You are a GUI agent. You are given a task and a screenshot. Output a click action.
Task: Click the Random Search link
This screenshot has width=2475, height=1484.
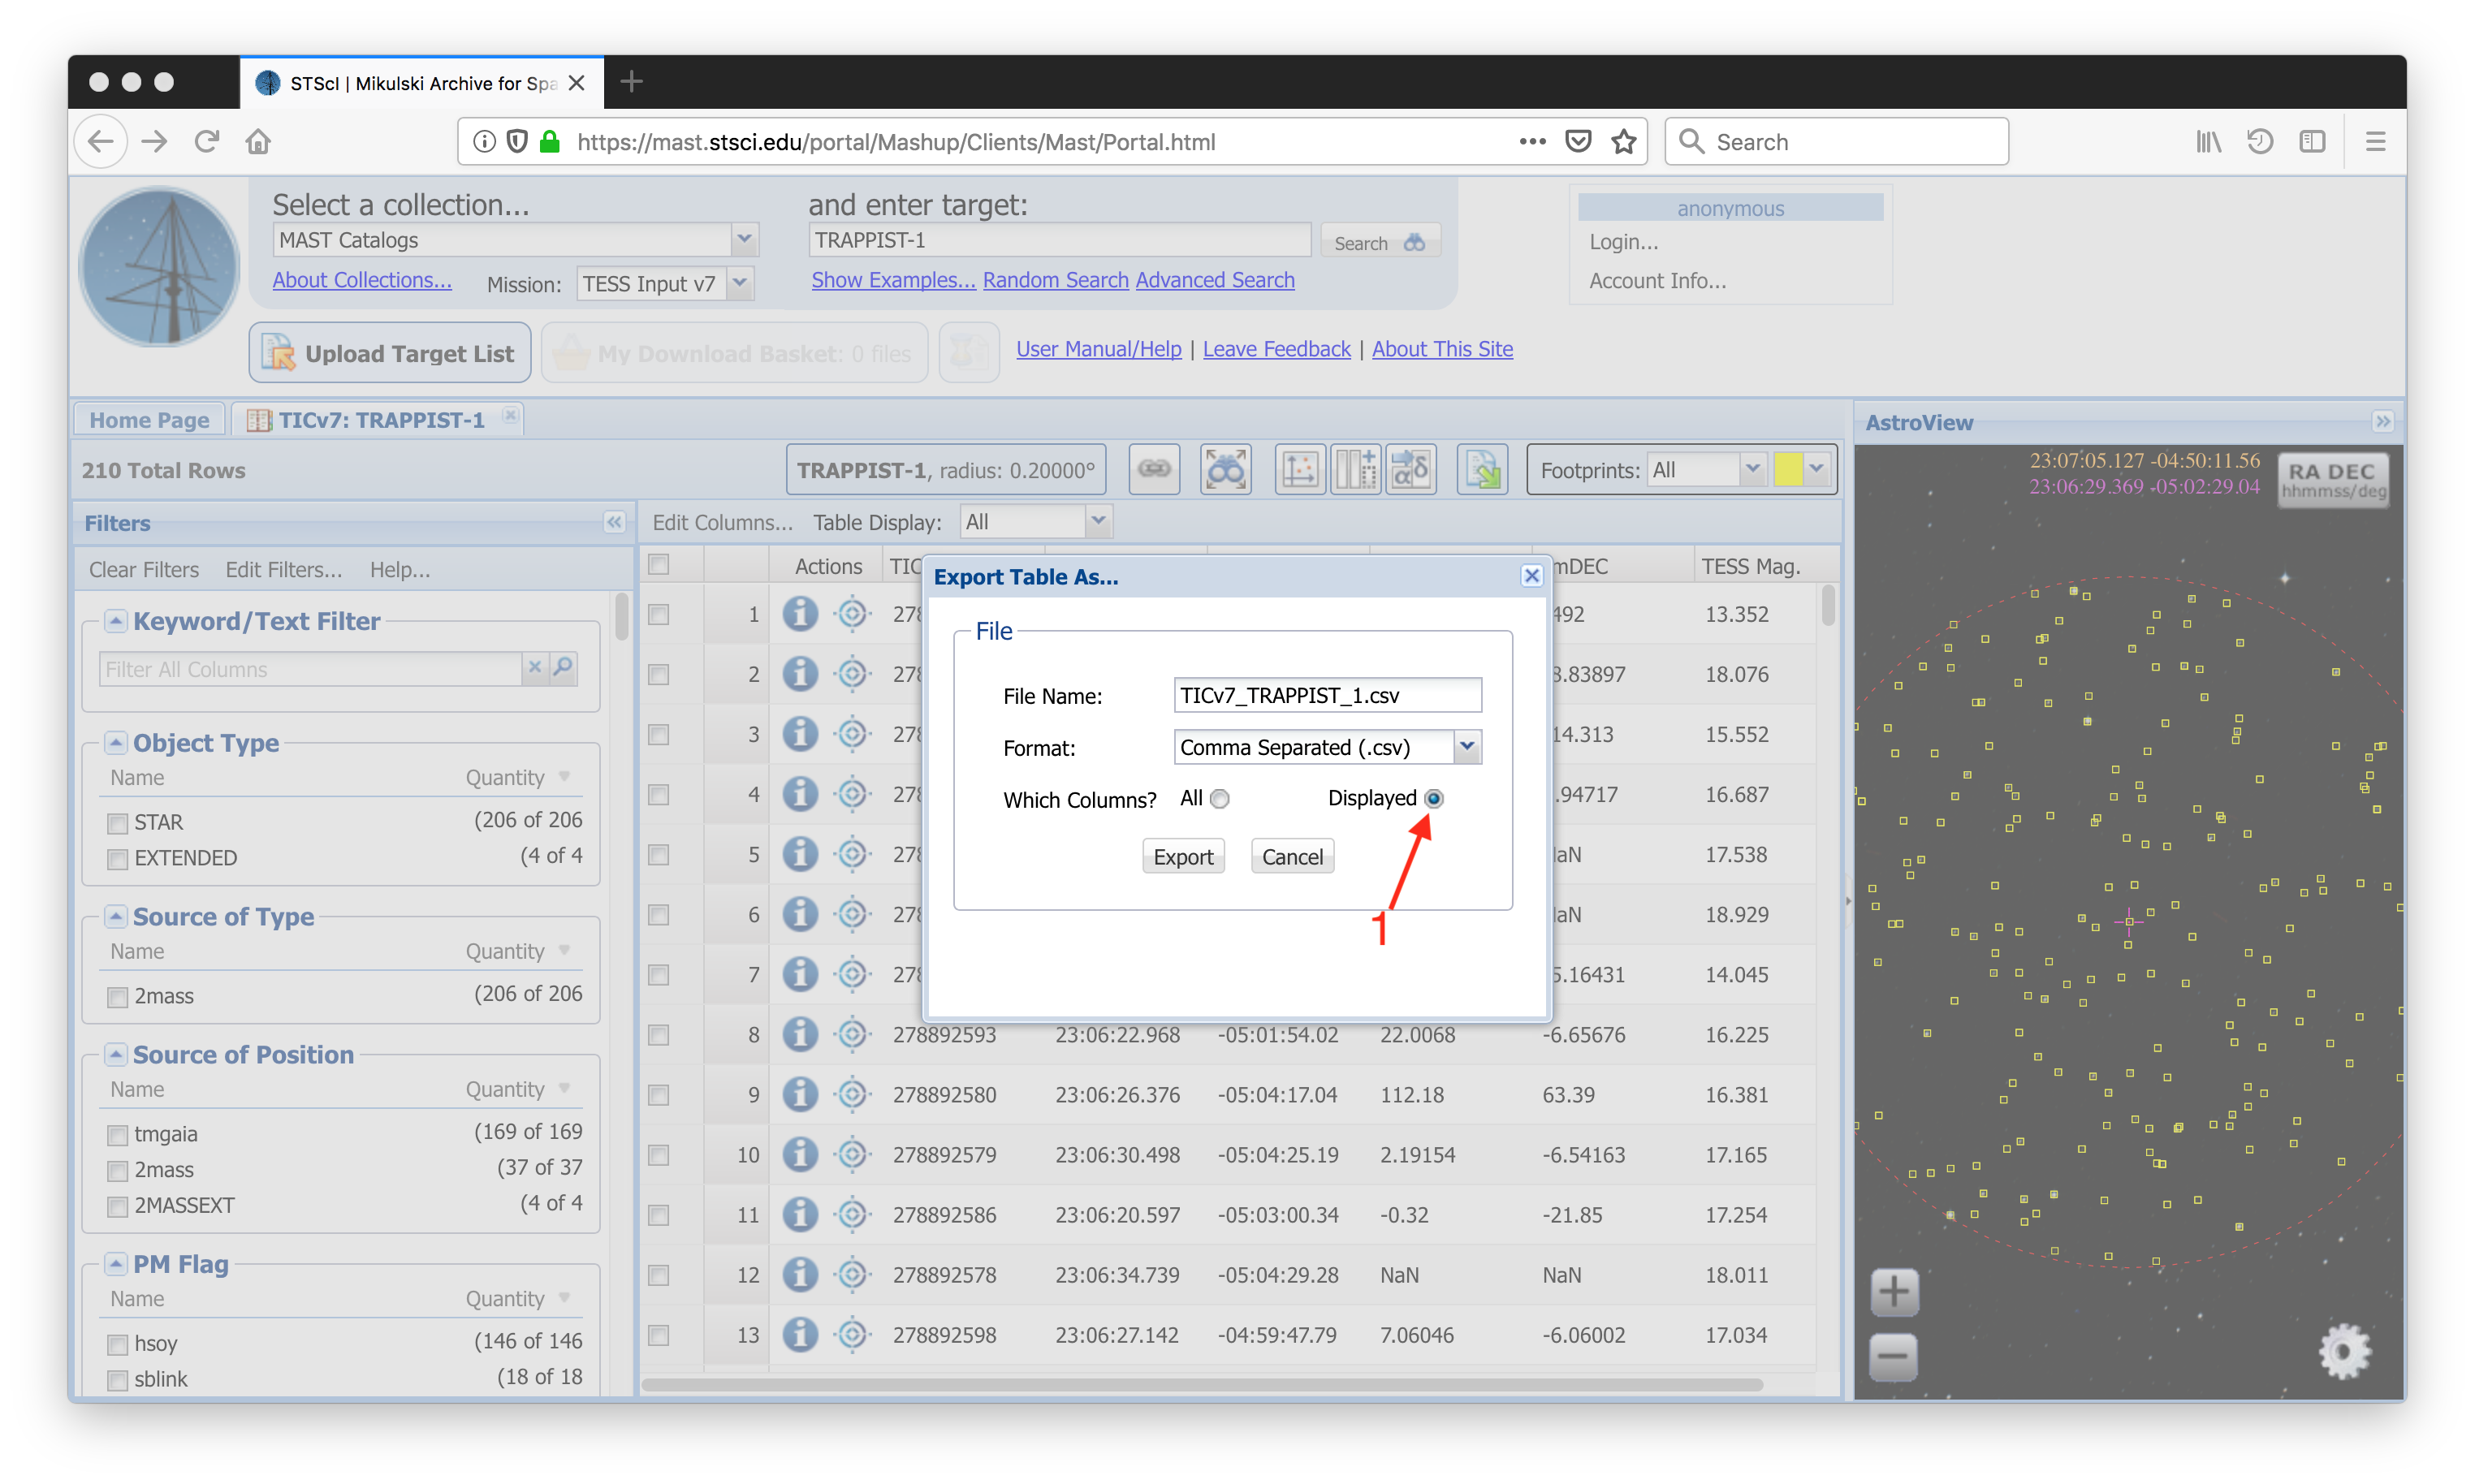1055,280
